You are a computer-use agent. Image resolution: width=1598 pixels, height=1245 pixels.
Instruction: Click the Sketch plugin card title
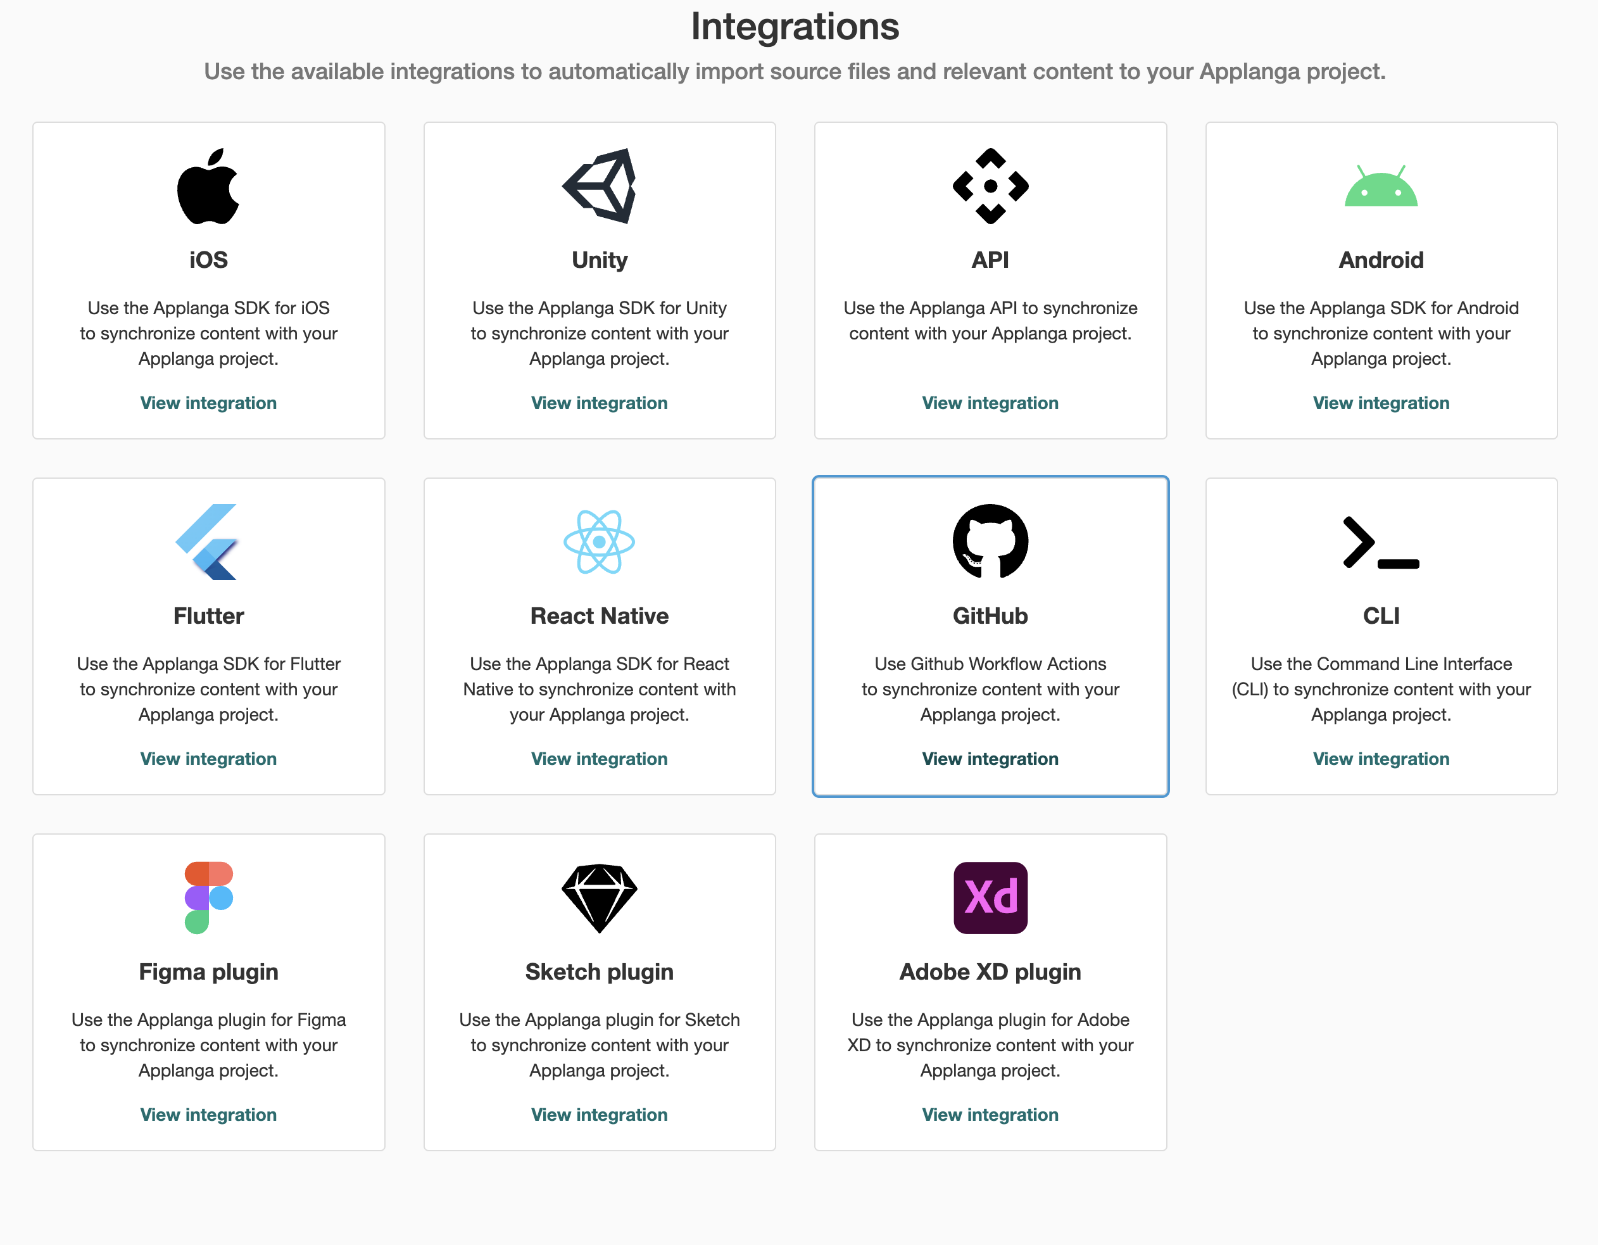(x=599, y=972)
